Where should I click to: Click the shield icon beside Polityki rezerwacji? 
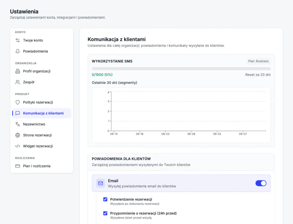(x=18, y=102)
